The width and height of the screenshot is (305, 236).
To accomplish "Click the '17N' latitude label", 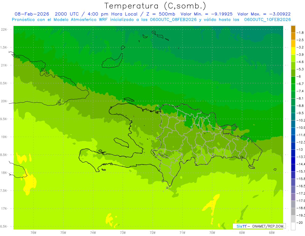I will click(x=4, y=209).
